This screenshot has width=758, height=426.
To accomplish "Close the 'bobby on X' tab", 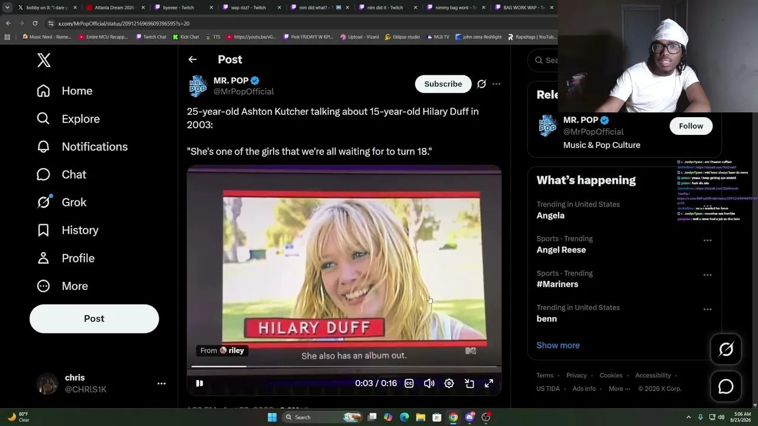I will [x=75, y=8].
